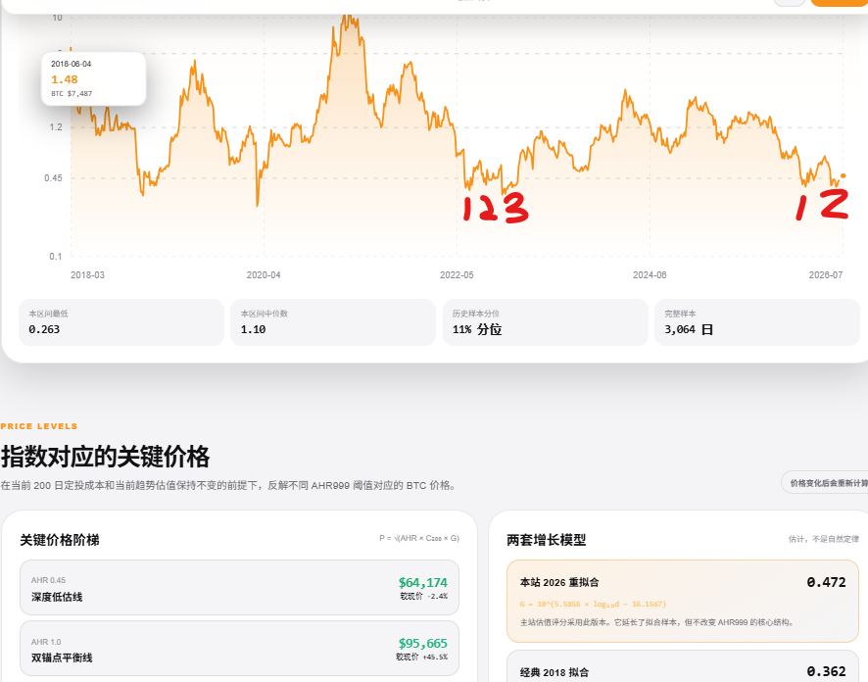Viewport: 868px width, 682px height.
Task: Click the 2026-07 x-axis label
Action: tap(826, 275)
